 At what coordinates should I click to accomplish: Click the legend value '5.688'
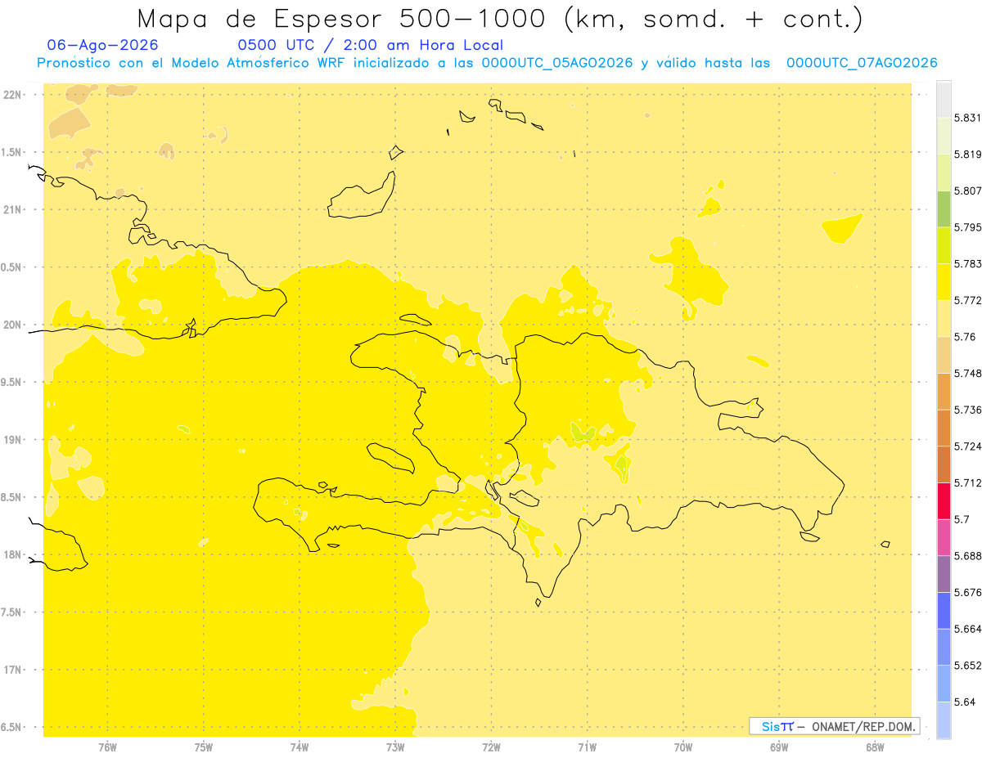coord(967,555)
